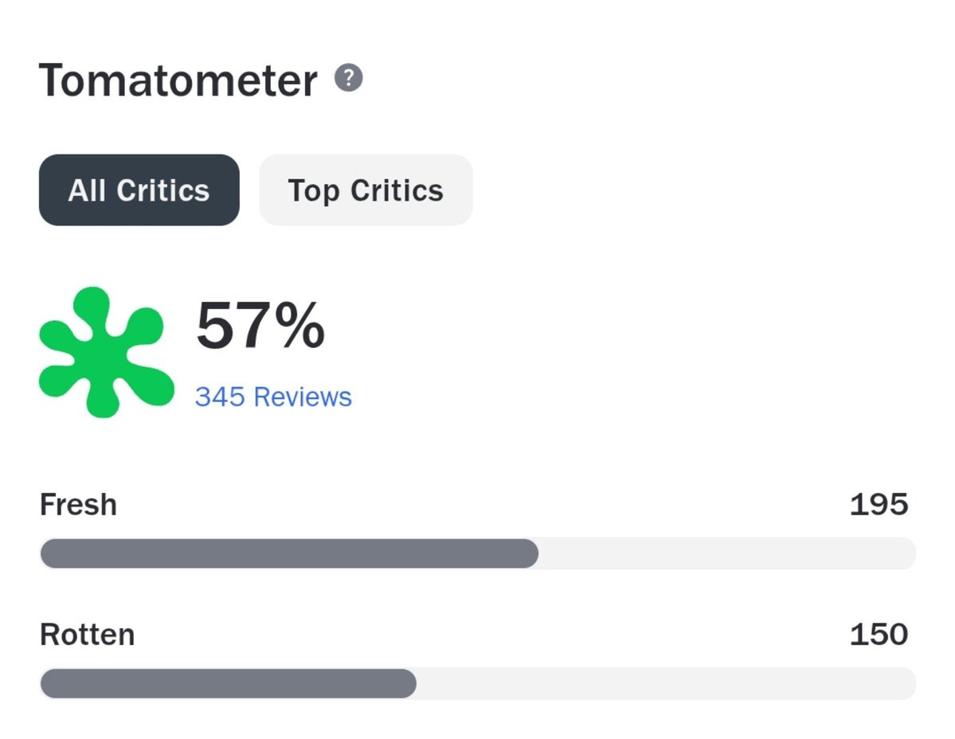Click the Tomatometer heading
The width and height of the screenshot is (955, 739).
click(x=178, y=80)
